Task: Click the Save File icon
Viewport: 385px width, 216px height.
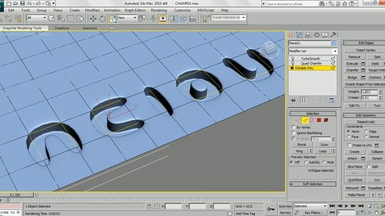Action: [22, 4]
